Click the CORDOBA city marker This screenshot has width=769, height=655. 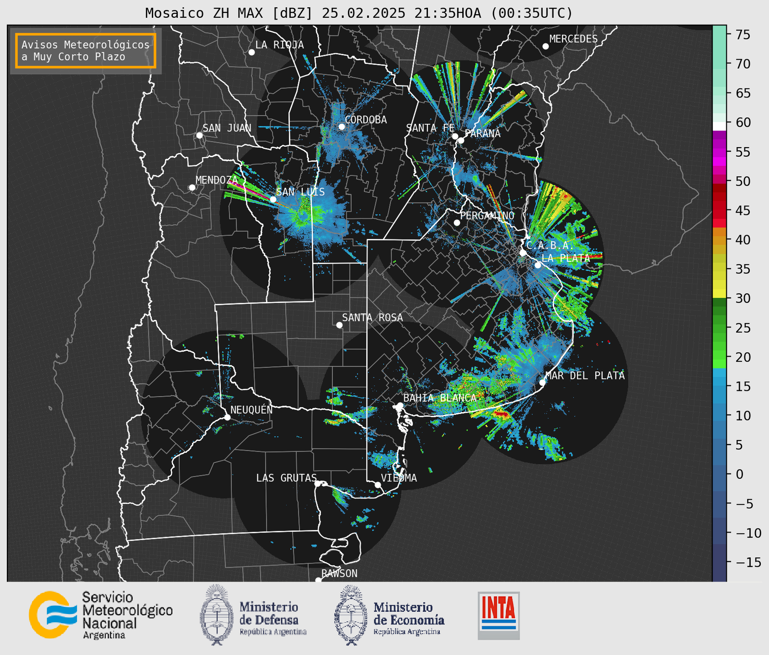(x=341, y=127)
